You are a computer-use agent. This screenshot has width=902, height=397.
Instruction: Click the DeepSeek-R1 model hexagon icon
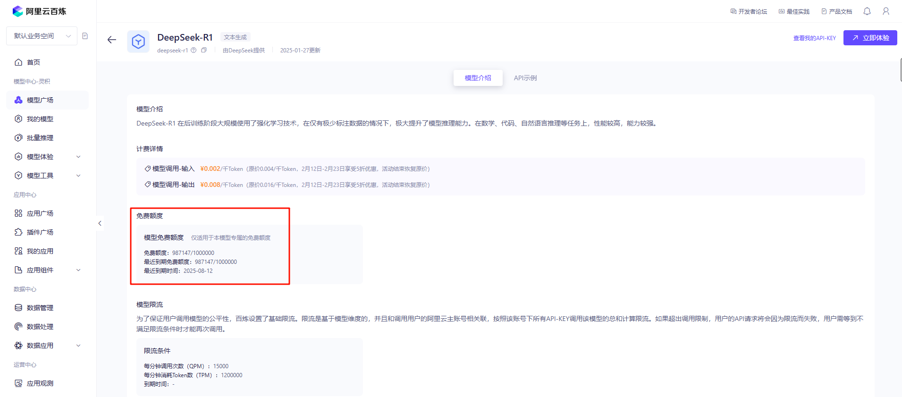point(138,42)
